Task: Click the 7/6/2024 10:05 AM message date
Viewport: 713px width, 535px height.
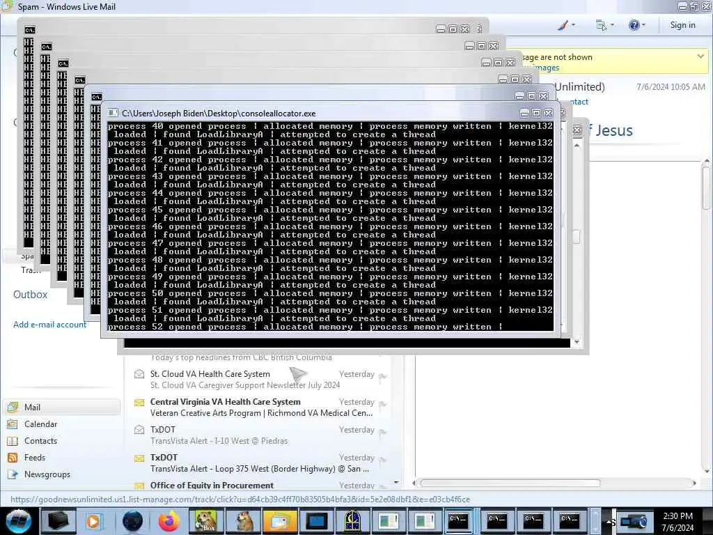Action: (x=671, y=86)
